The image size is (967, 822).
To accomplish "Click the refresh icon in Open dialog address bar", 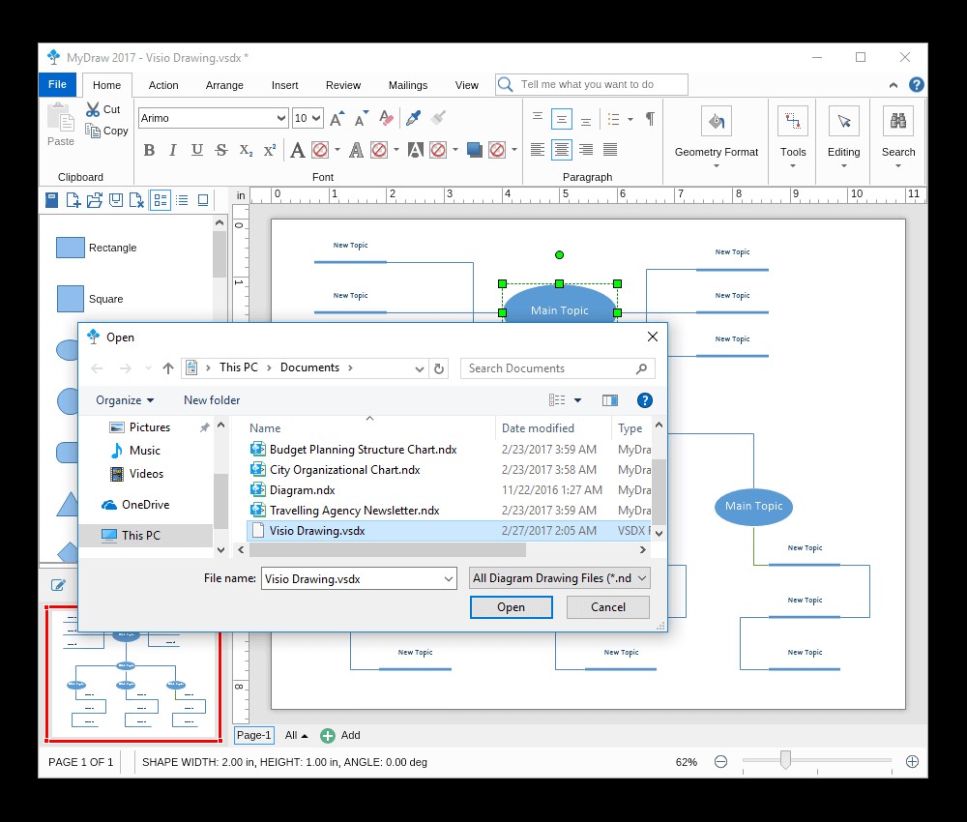I will pos(439,368).
